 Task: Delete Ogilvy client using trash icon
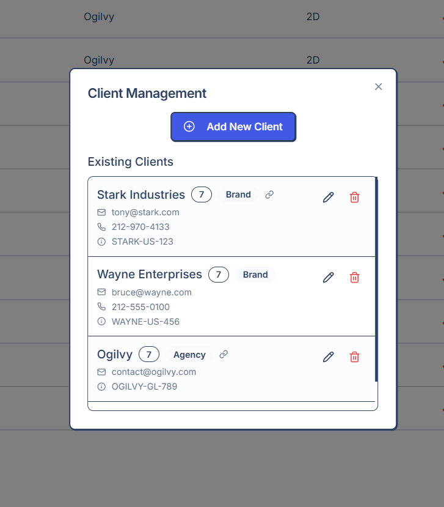click(354, 357)
